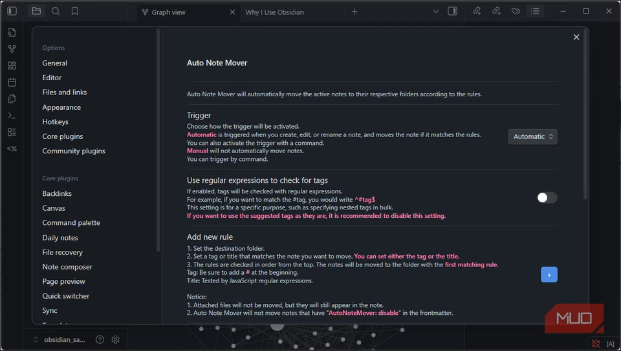Select Daily notes plugin settings

60,238
